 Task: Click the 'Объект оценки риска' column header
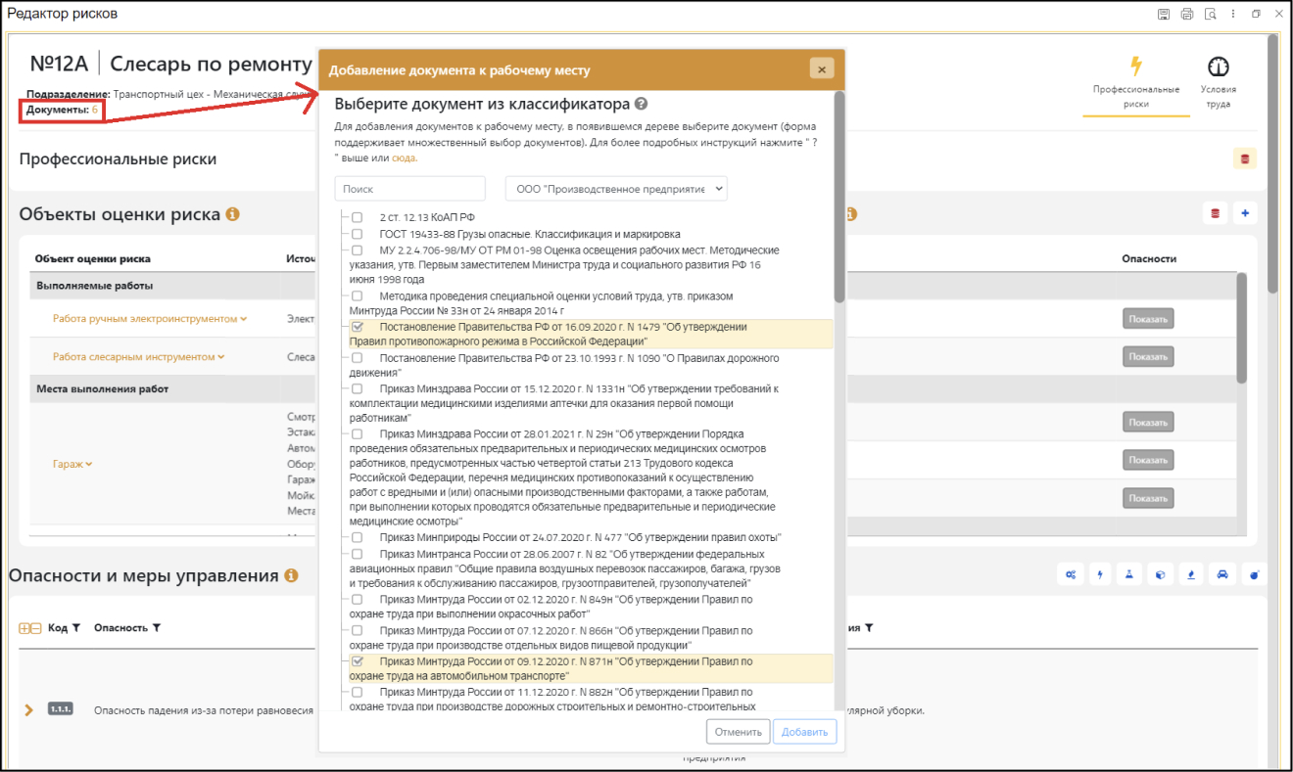(x=93, y=259)
